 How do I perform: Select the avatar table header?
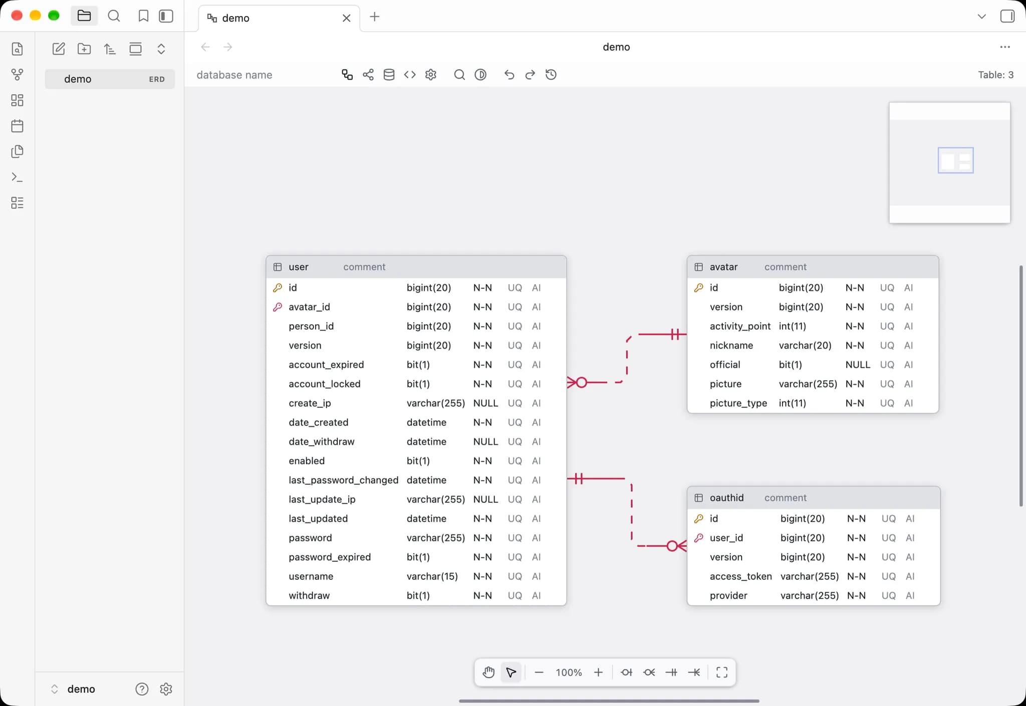click(x=813, y=267)
